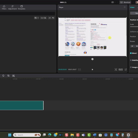Click the timeline horizontal scrollbar

(x=65, y=130)
